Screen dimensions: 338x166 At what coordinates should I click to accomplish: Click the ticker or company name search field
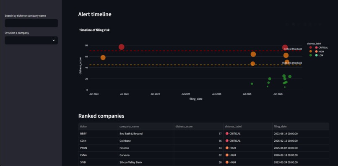tap(31, 23)
